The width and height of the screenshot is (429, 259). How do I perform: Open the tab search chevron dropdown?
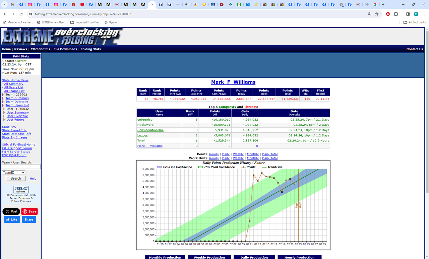[x=4, y=5]
